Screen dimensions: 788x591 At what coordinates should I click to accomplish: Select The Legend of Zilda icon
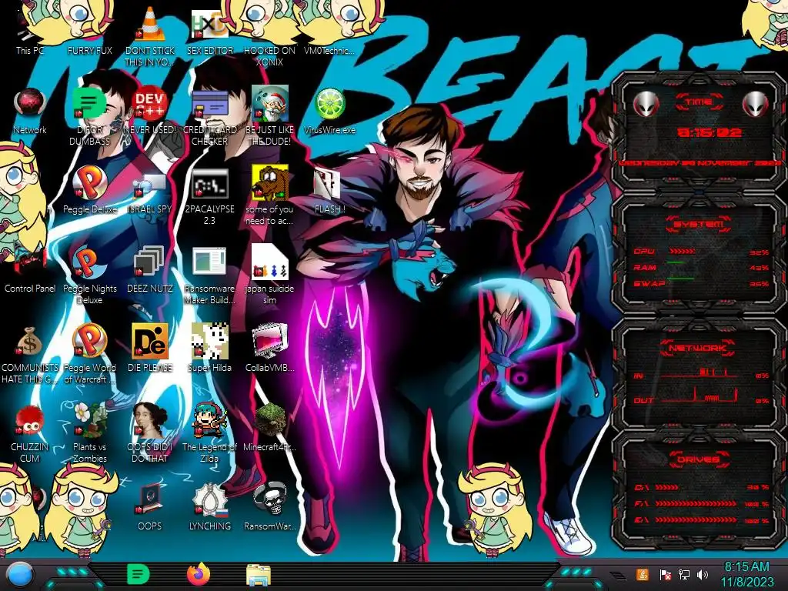[209, 432]
